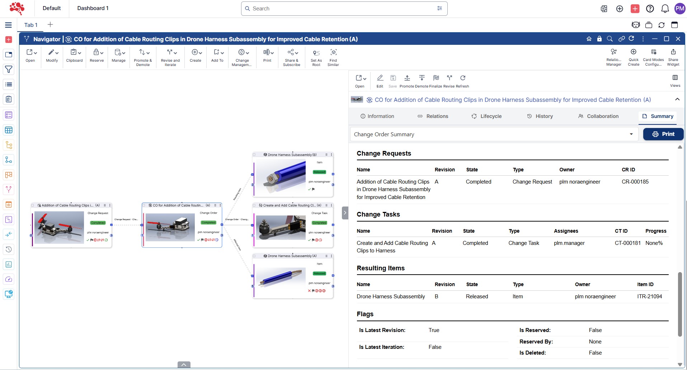Switch to the Lifecycle tab
The height and width of the screenshot is (370, 687).
pos(486,116)
